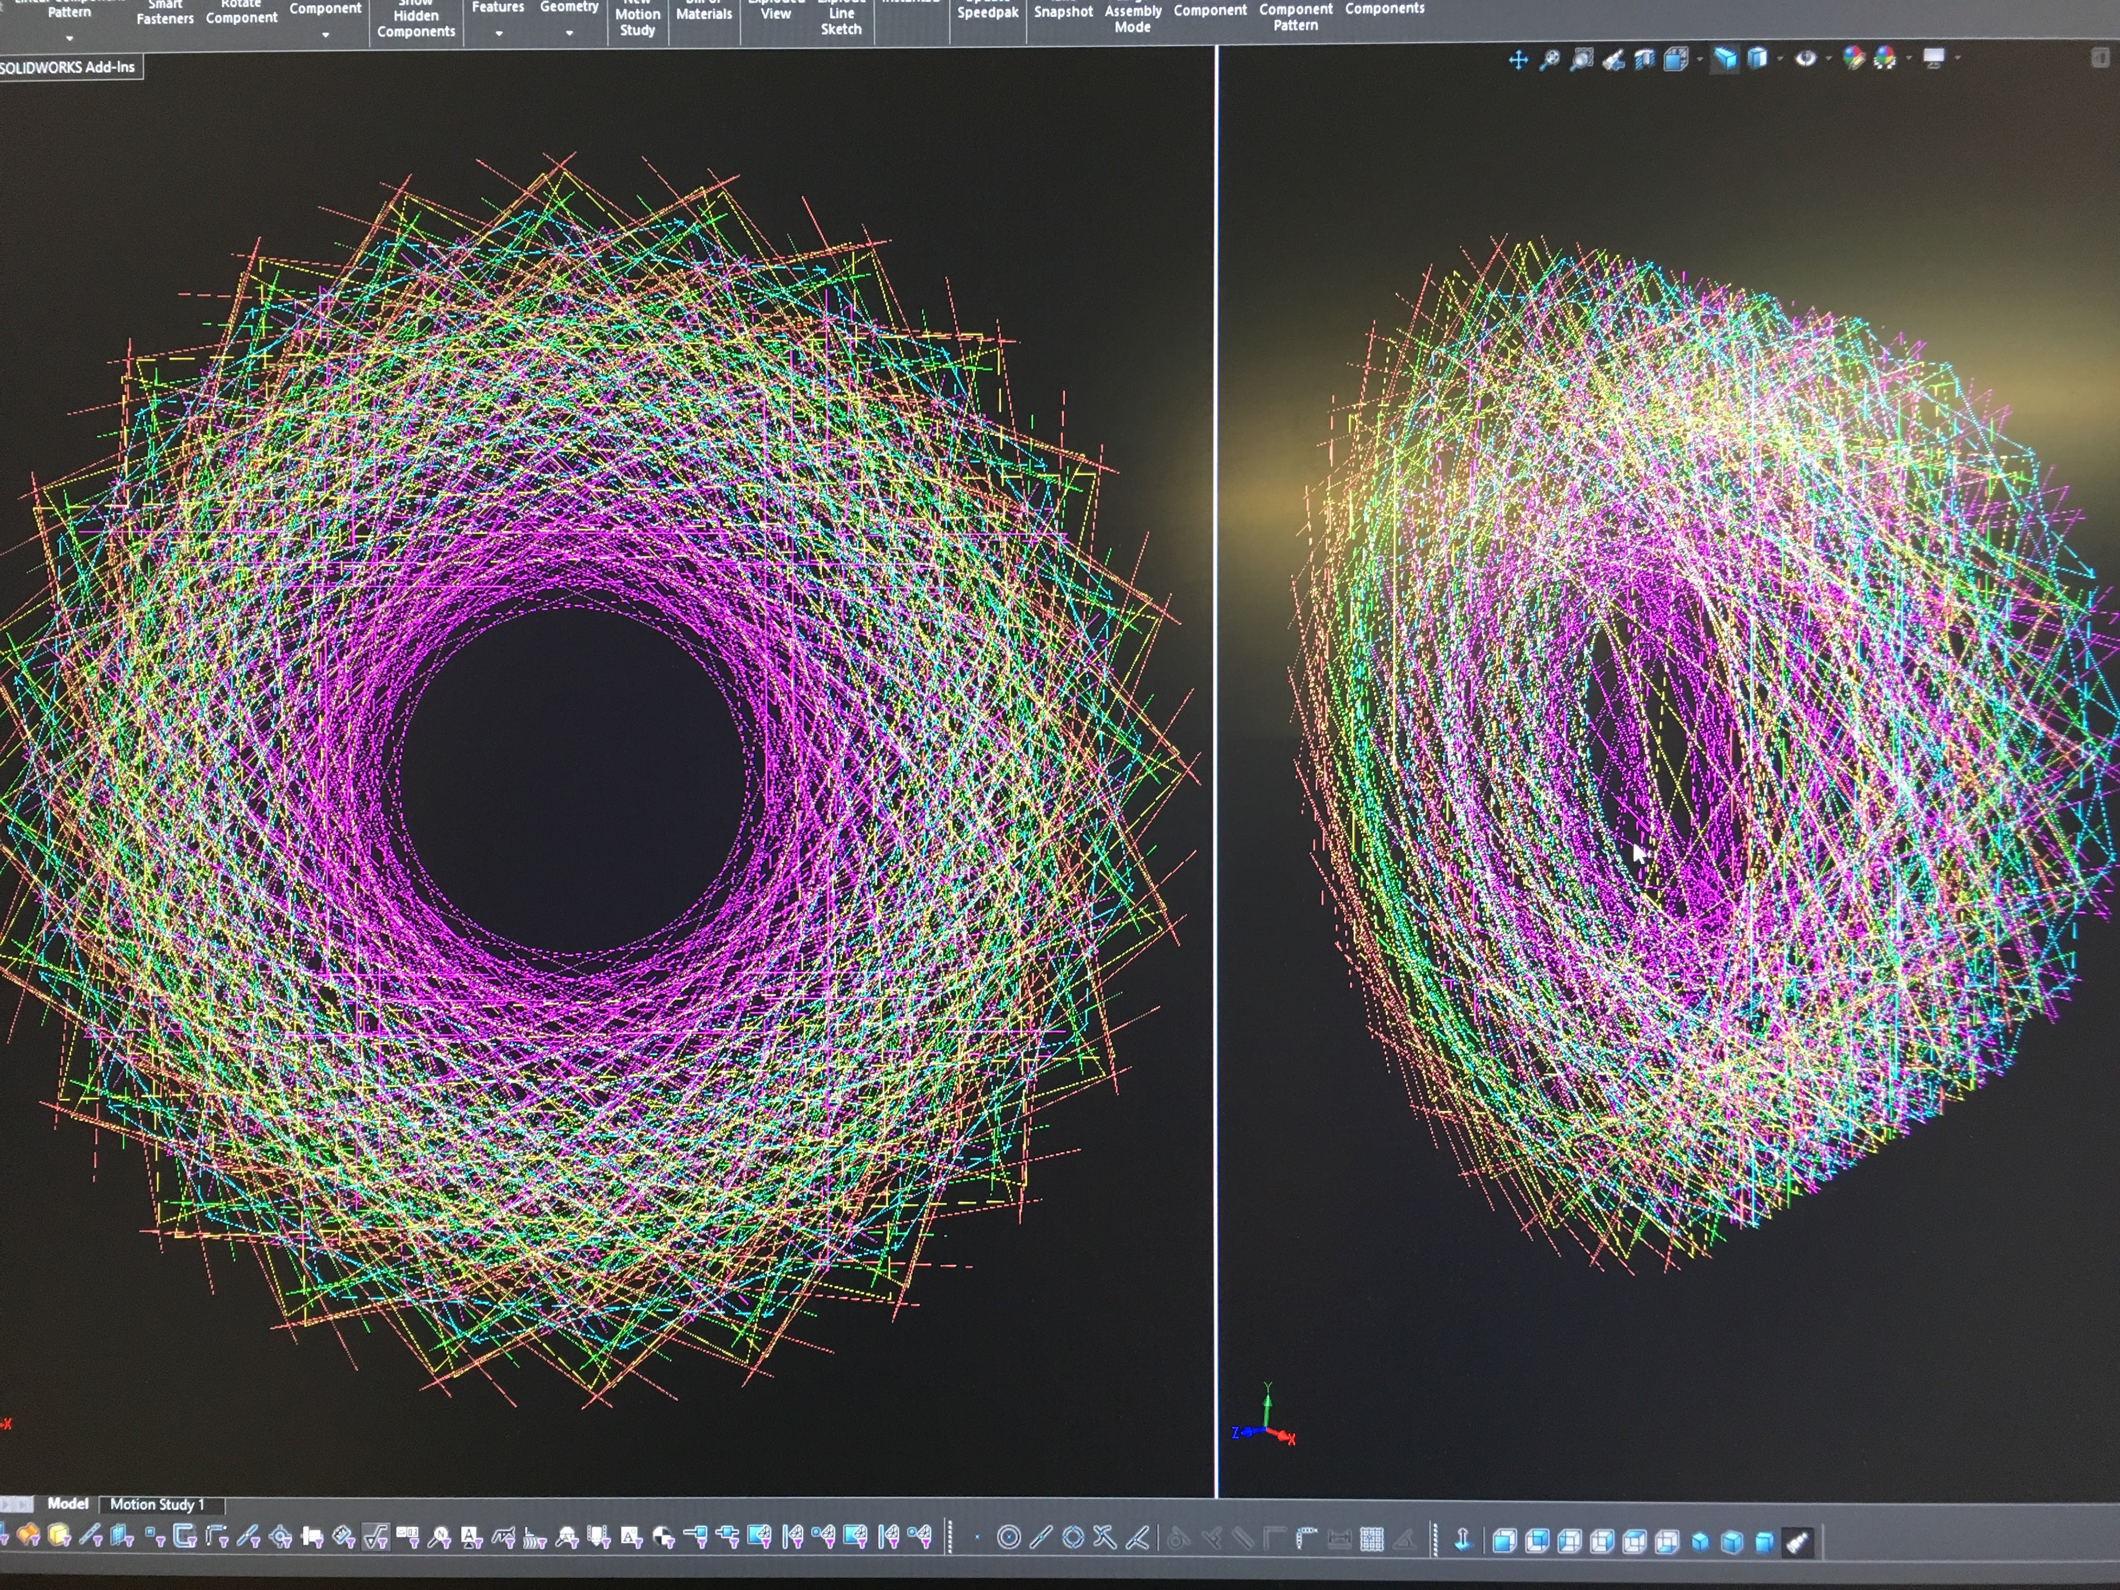This screenshot has height=1590, width=2120.
Task: Toggle filter center of mass icon
Action: (663, 1538)
